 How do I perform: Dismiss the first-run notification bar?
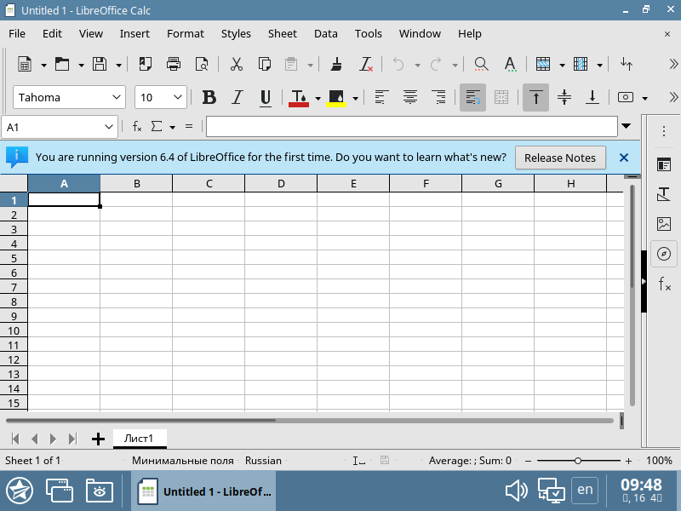[x=624, y=158]
